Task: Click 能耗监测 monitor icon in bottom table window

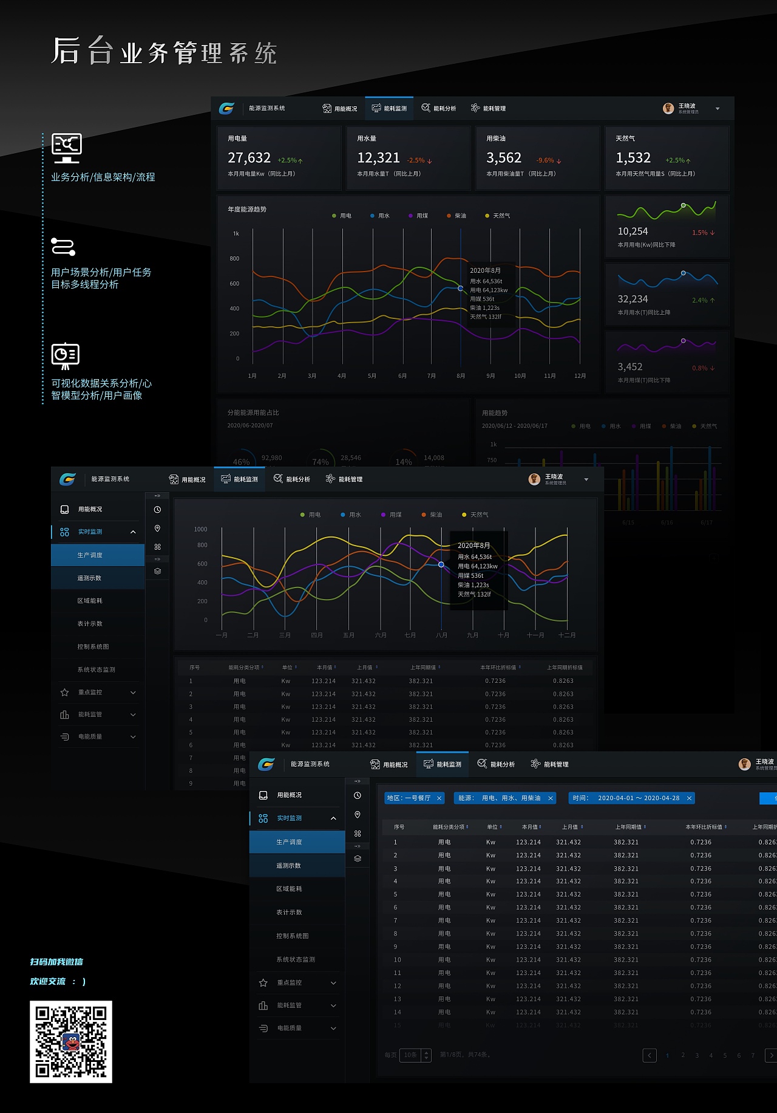Action: point(429,764)
